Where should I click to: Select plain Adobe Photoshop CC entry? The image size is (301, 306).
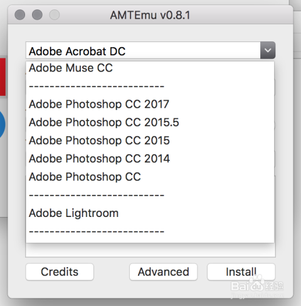point(150,177)
